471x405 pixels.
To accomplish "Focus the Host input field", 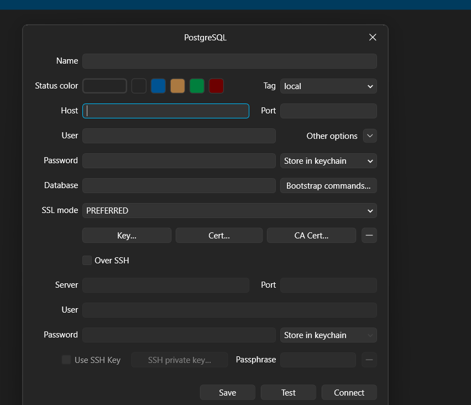I will click(x=166, y=111).
